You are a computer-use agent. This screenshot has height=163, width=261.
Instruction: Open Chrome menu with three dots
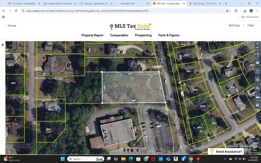(257, 11)
